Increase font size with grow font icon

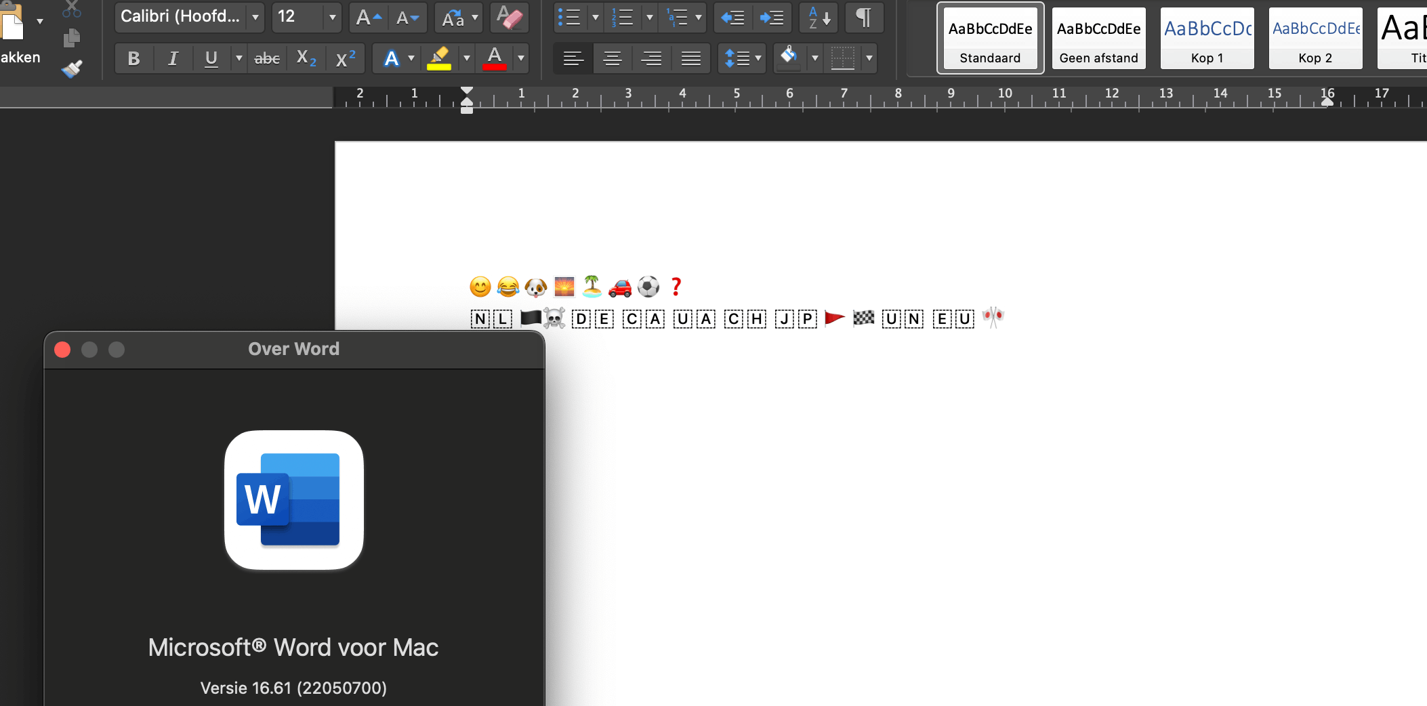coord(369,17)
